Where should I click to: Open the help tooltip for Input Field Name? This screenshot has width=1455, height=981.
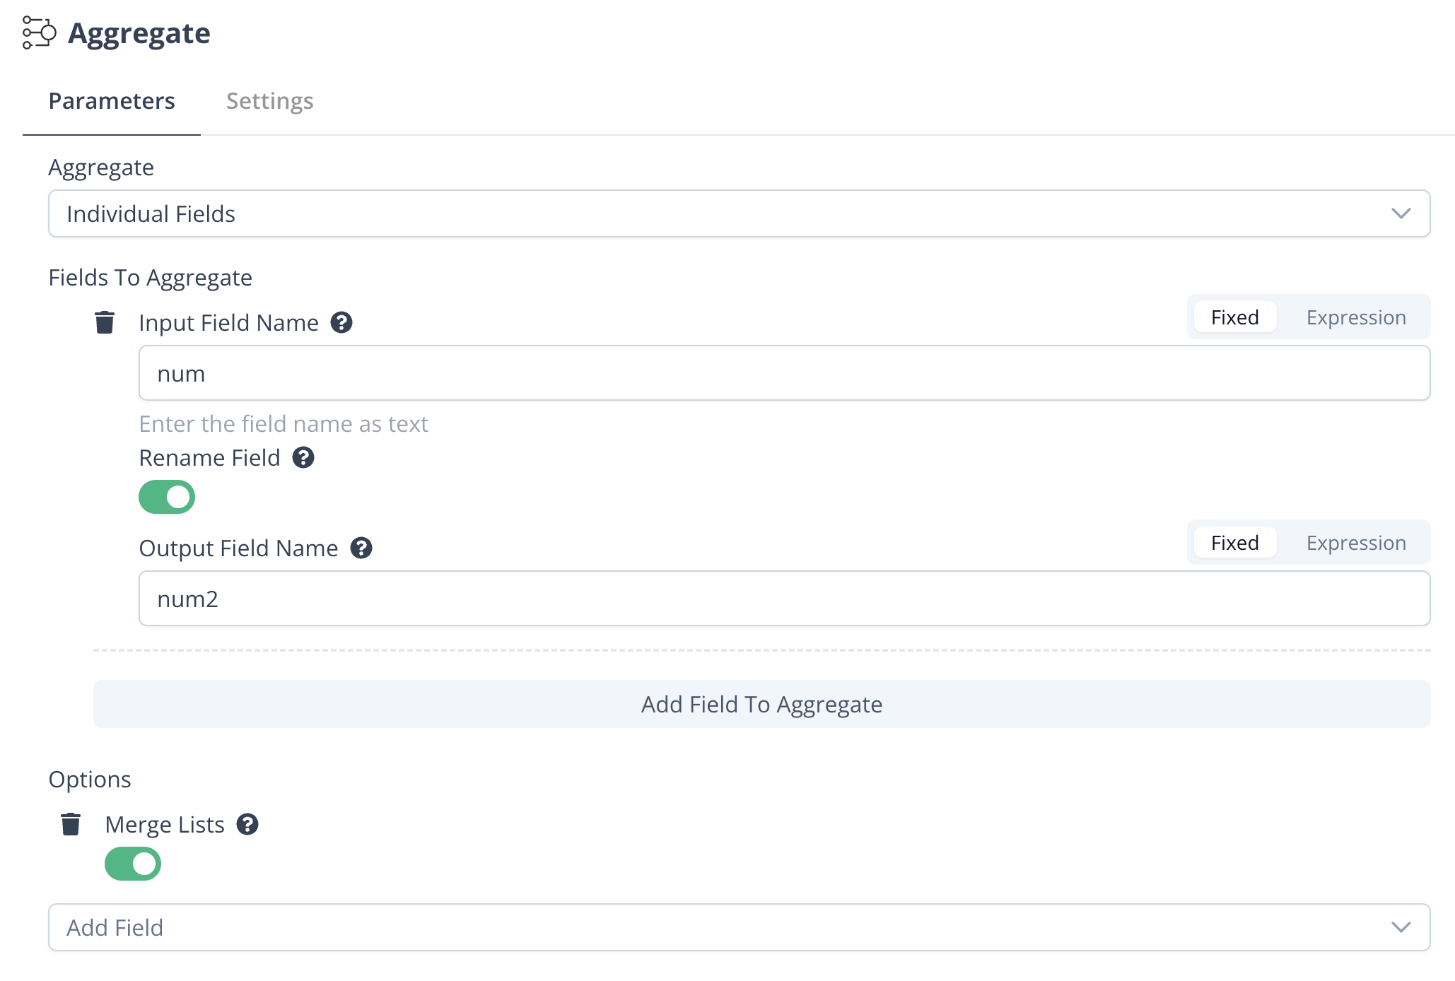(x=342, y=324)
